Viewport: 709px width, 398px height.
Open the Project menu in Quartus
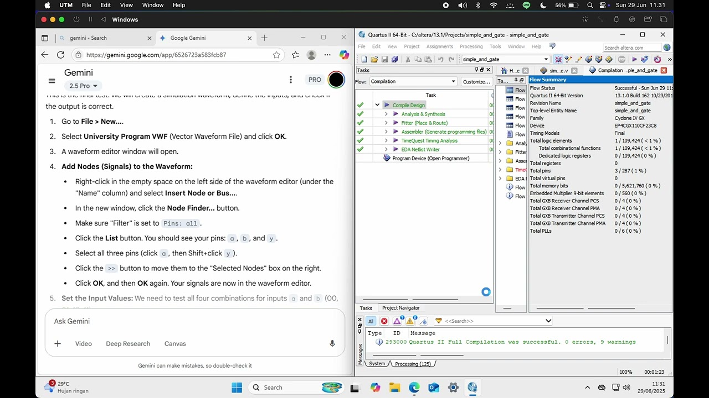coord(412,46)
